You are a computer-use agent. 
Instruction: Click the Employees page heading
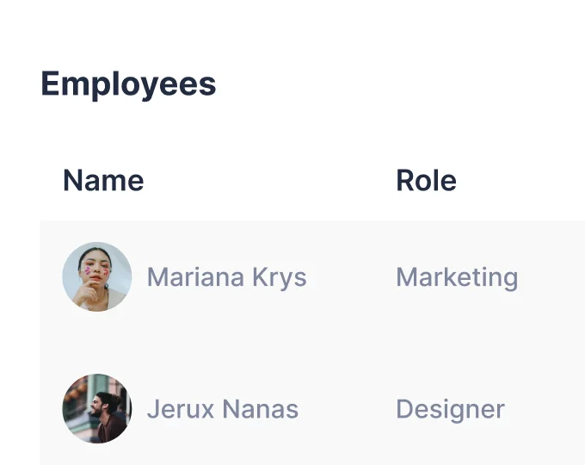tap(128, 84)
